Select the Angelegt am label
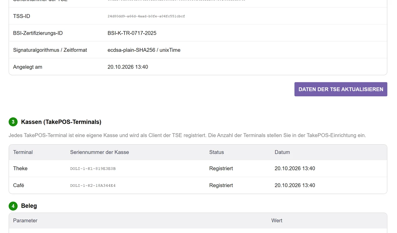Viewport: 397px width, 233px height. click(x=28, y=67)
